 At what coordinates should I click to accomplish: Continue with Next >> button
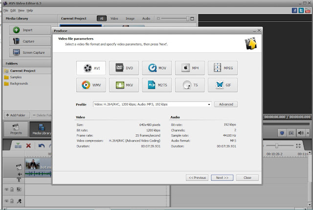(x=222, y=178)
